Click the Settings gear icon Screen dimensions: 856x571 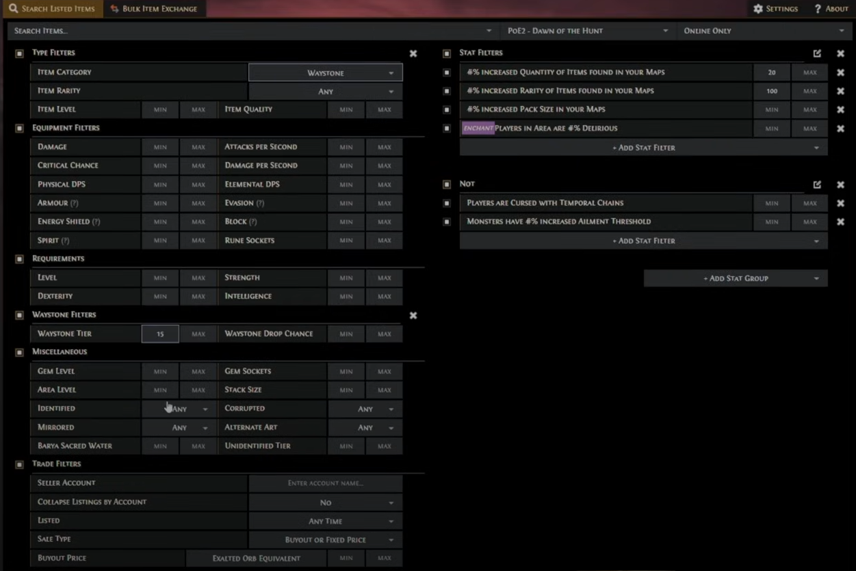(x=758, y=9)
